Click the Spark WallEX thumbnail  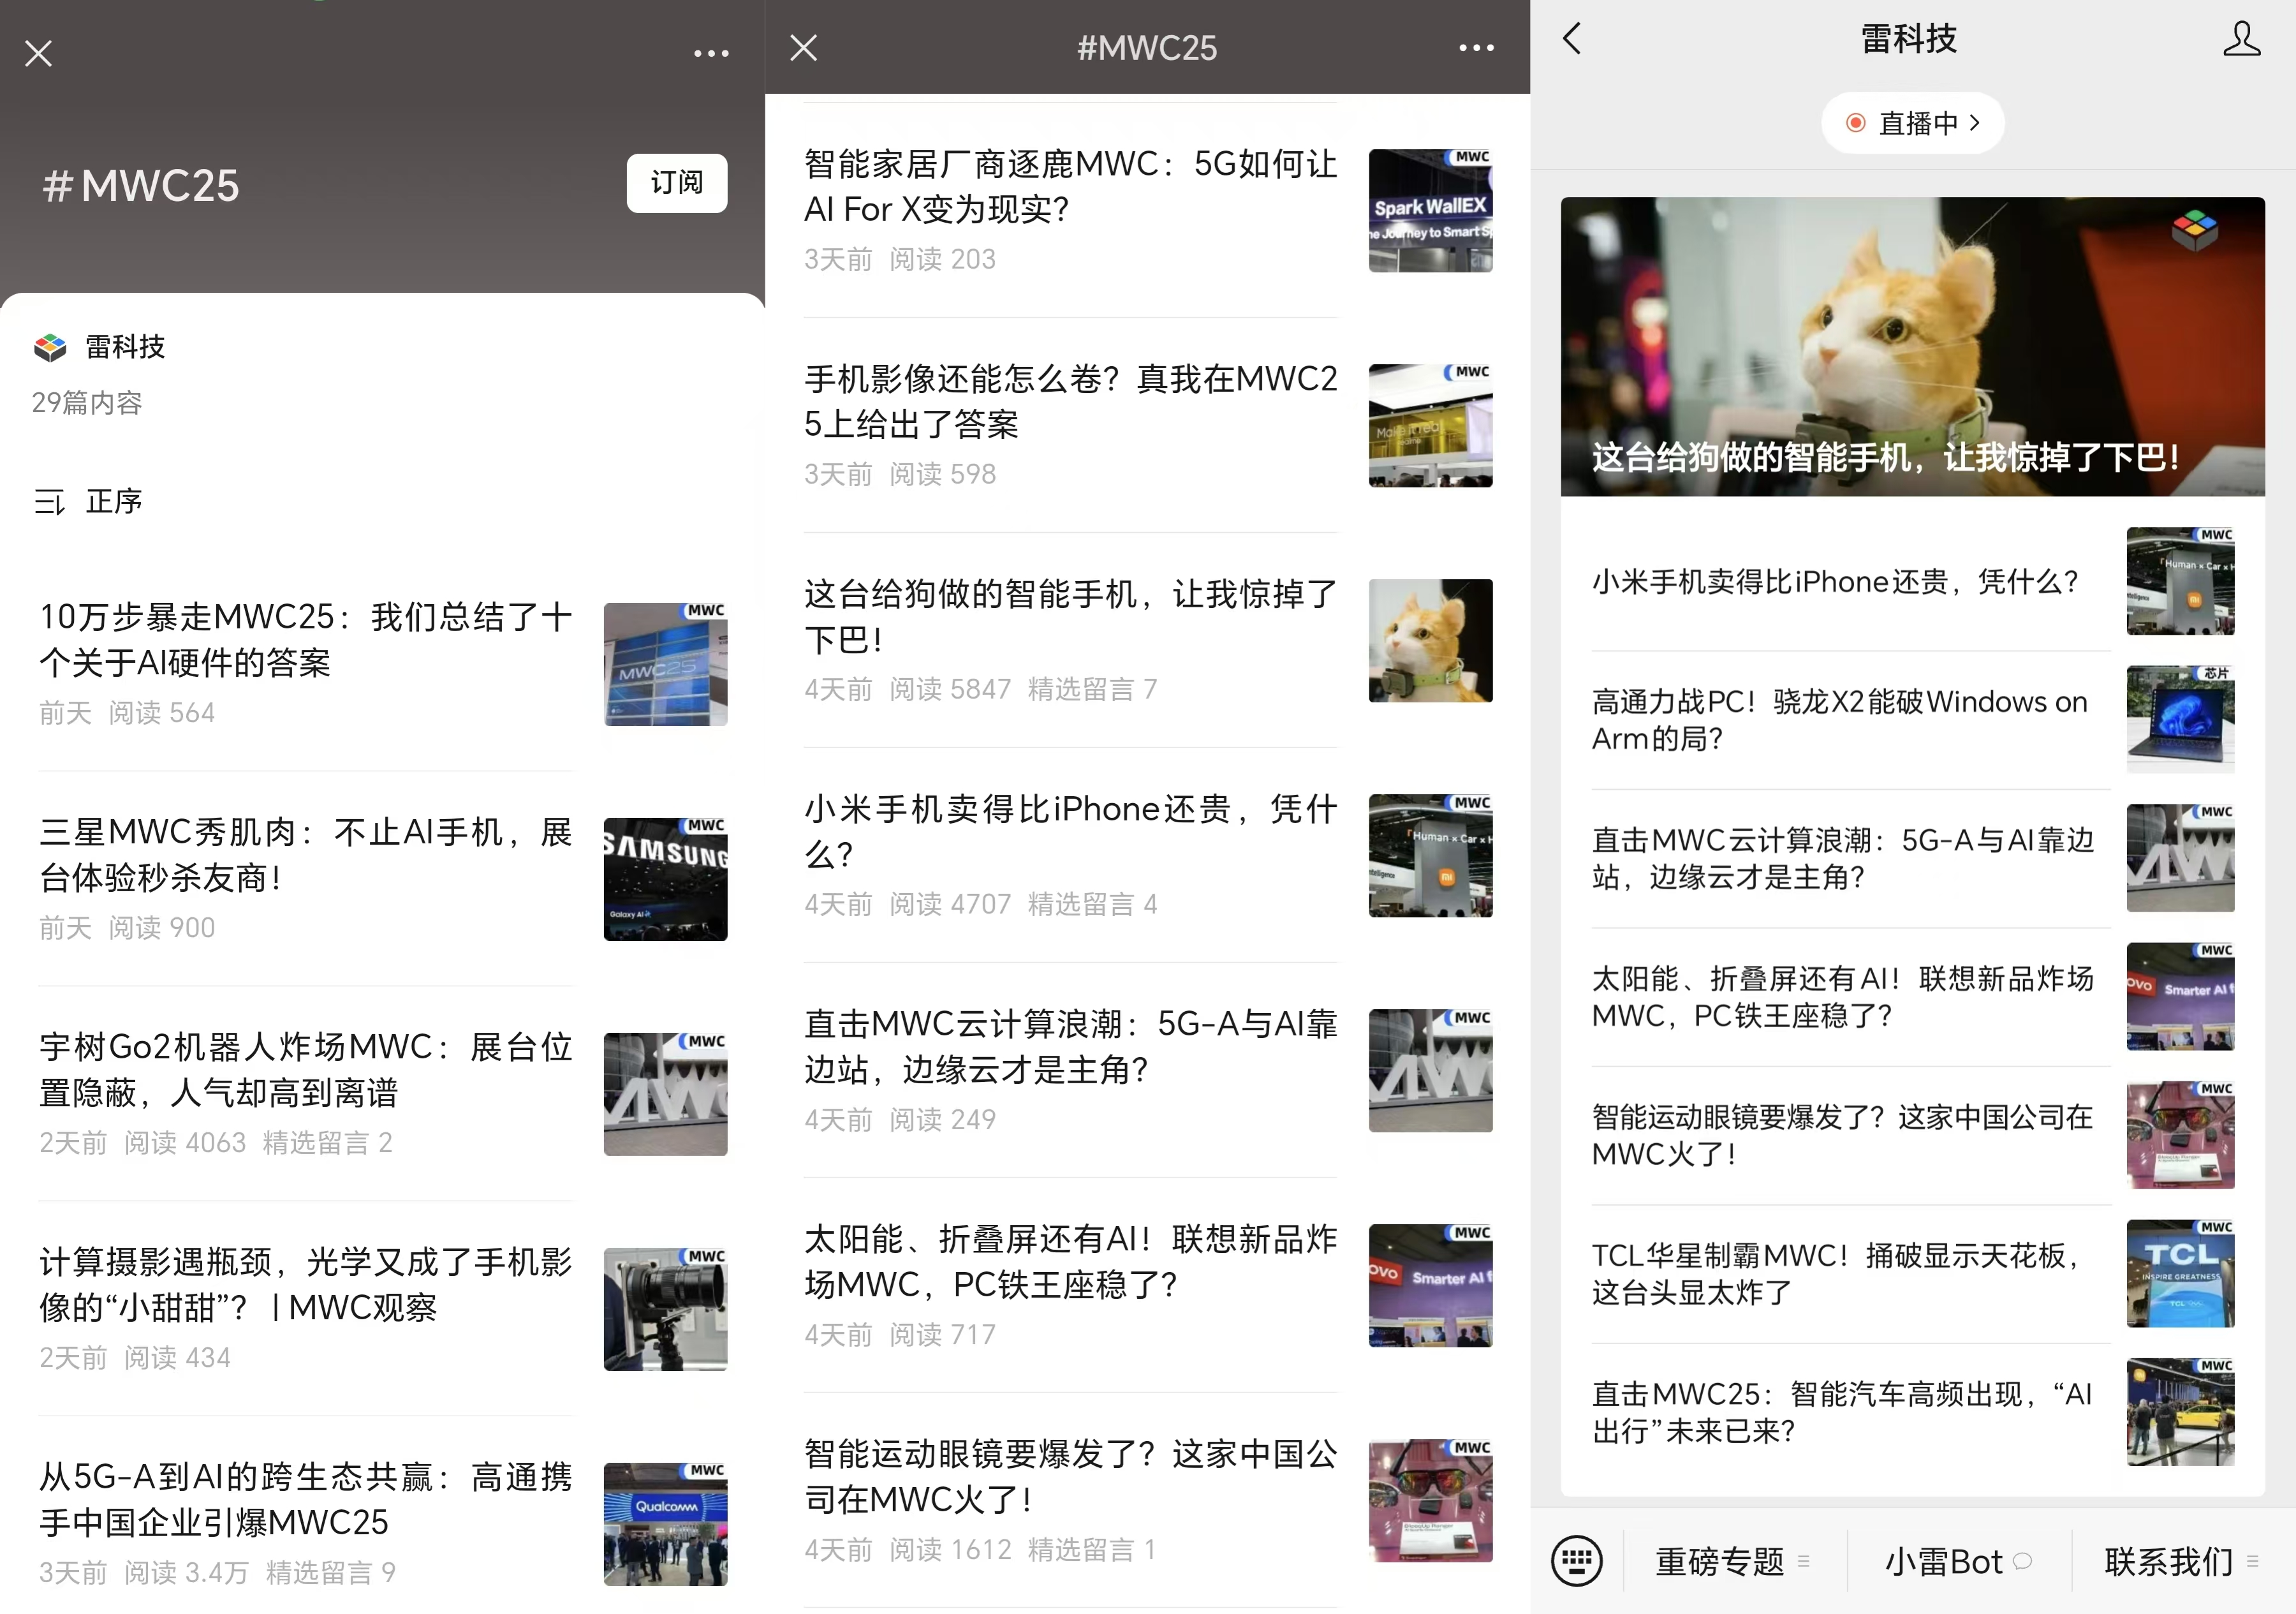(x=1430, y=211)
